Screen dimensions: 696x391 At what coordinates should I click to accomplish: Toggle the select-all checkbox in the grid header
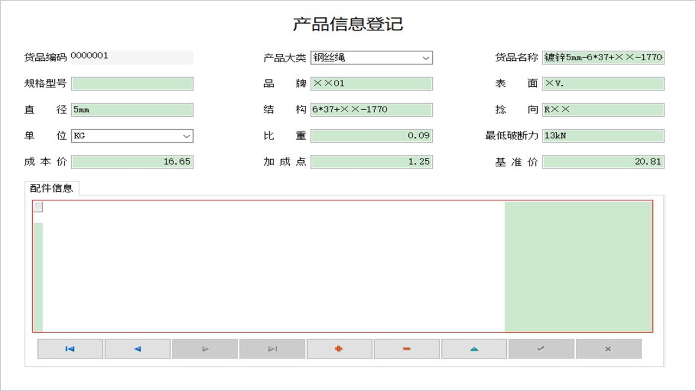click(x=38, y=206)
